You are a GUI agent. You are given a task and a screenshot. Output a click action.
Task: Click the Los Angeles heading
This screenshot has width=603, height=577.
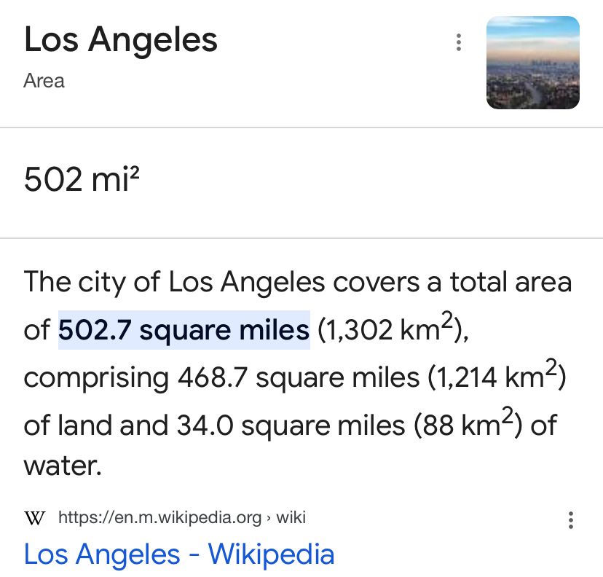point(120,40)
